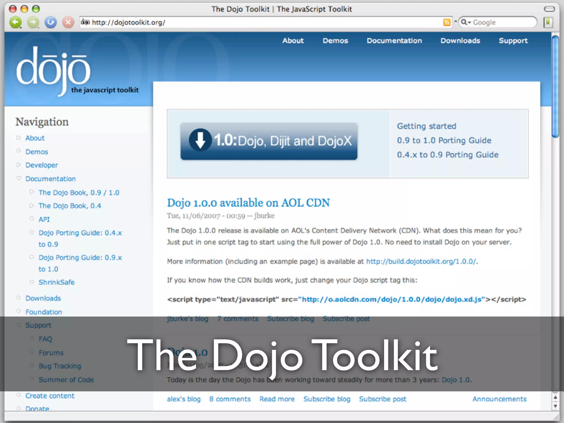
Task: Open the Dojo 1.0 inline link in post
Action: coord(456,380)
